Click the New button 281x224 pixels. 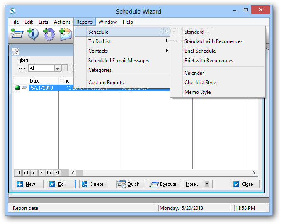[29, 184]
